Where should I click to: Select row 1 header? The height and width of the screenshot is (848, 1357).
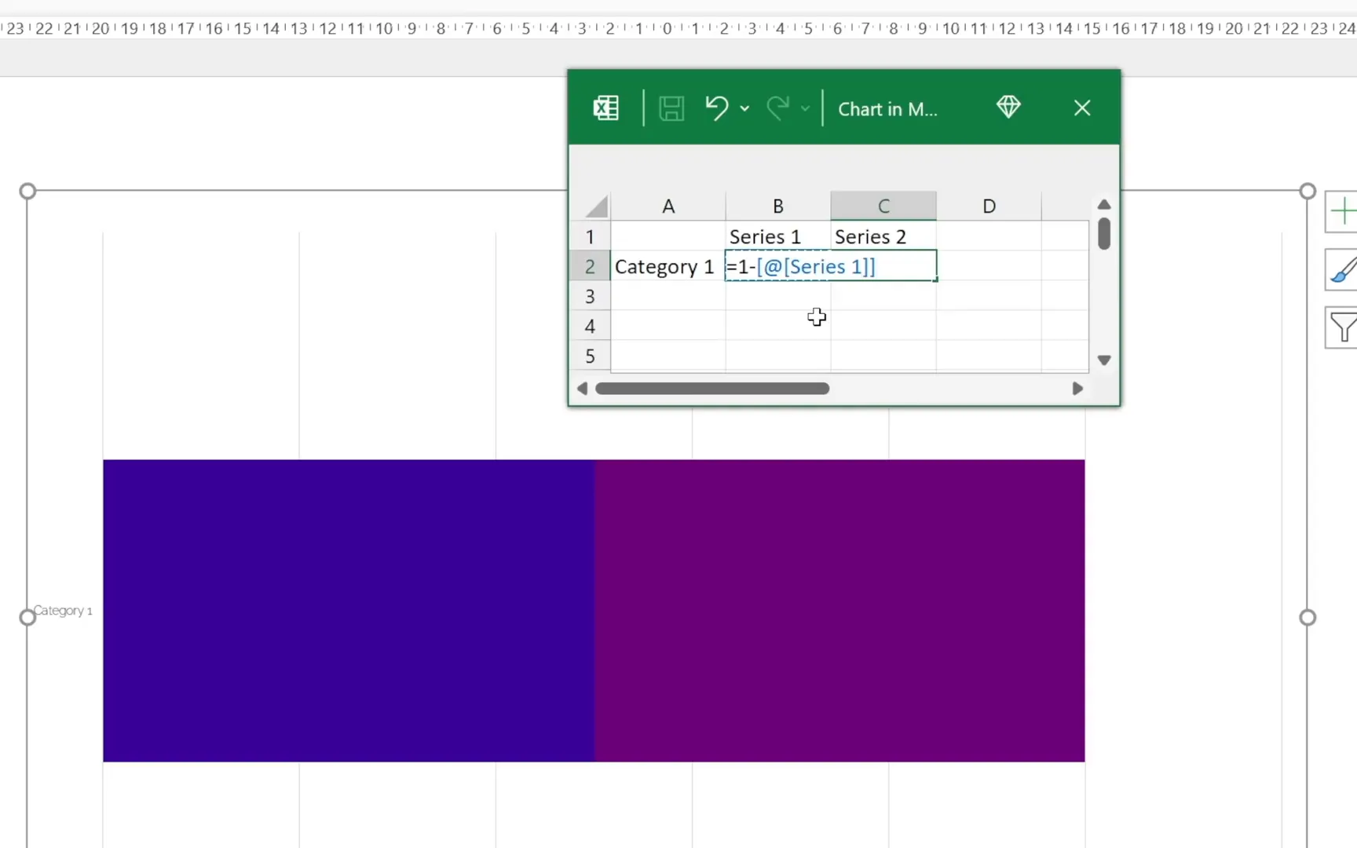(x=590, y=236)
